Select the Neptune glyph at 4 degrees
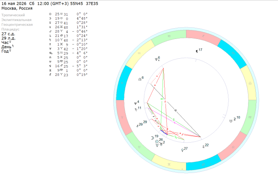This screenshot has height=194, width=278. click(136, 103)
